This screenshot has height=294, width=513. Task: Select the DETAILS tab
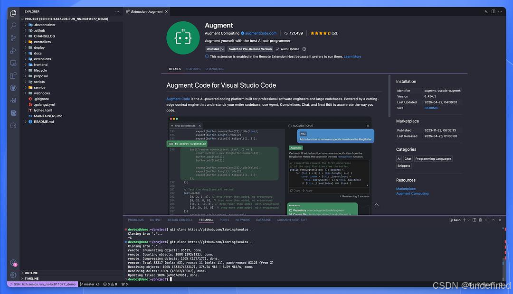click(175, 69)
